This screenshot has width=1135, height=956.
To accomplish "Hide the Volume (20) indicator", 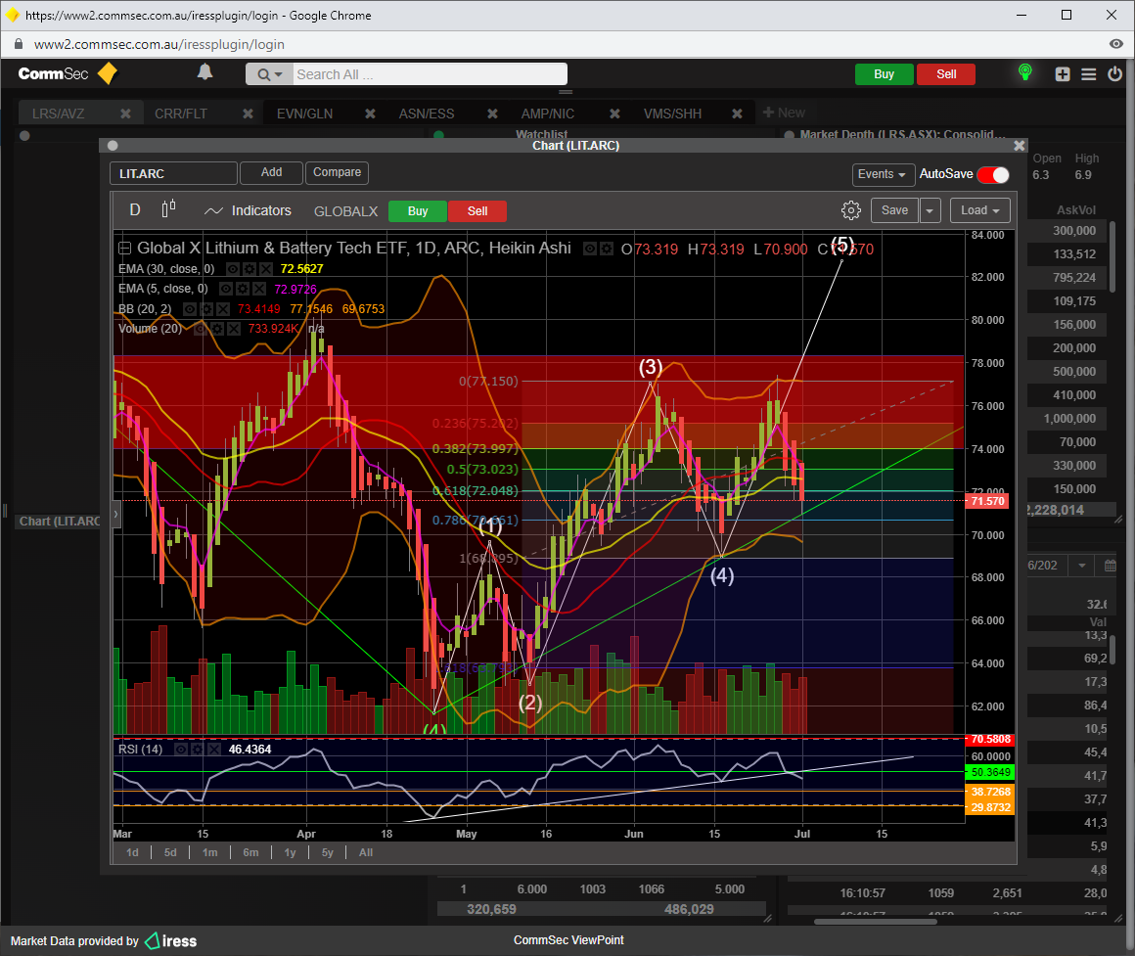I will [201, 330].
